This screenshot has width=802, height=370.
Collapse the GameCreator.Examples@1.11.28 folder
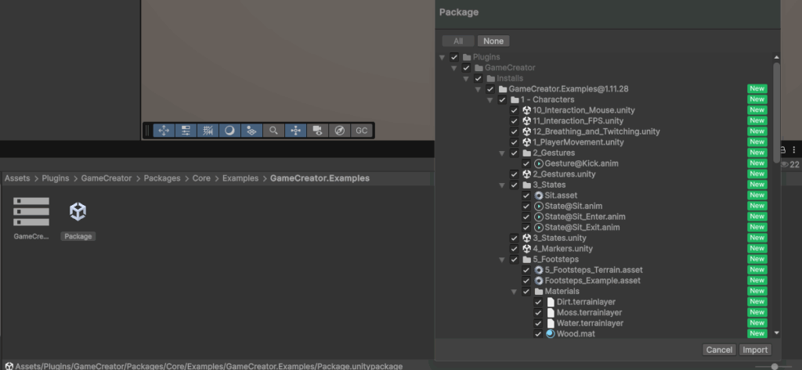point(478,89)
